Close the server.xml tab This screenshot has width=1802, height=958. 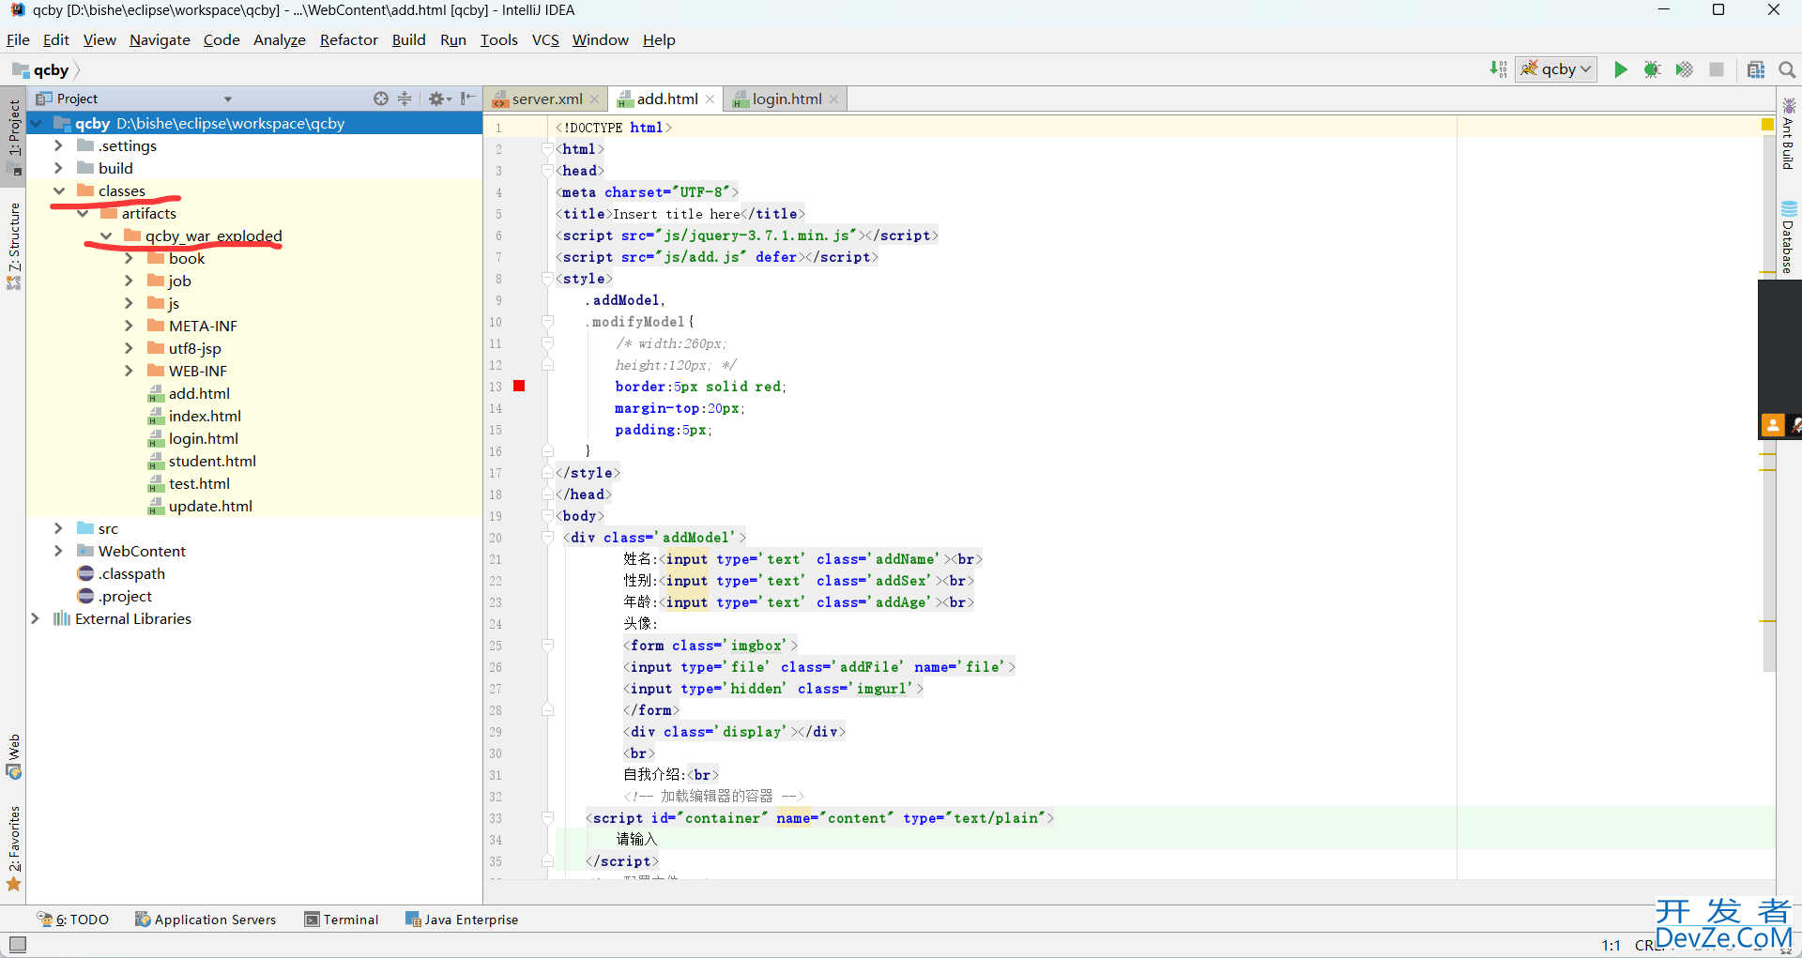point(594,99)
